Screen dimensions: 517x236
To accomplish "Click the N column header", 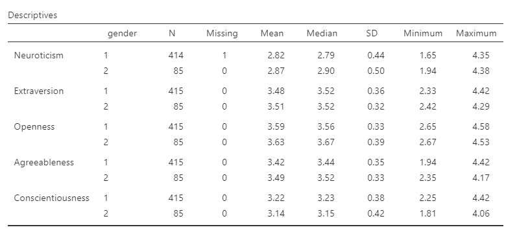I will pyautogui.click(x=172, y=33).
